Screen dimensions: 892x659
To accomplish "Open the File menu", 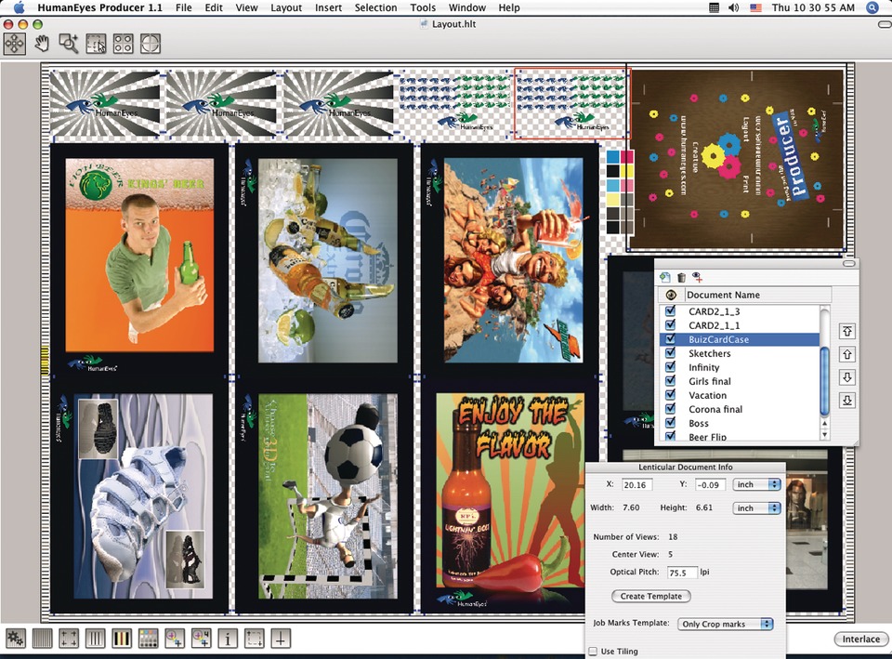I will 184,8.
